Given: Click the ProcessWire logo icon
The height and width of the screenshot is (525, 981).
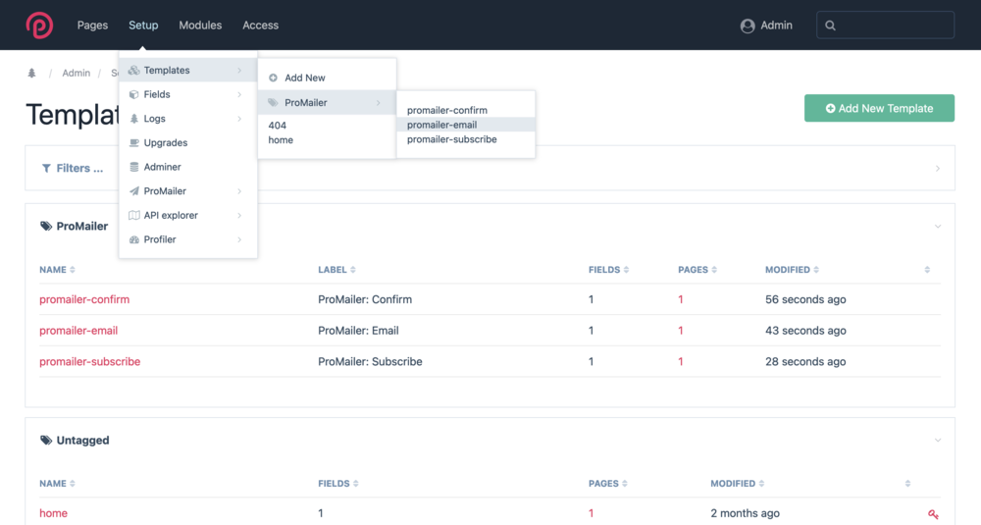Looking at the screenshot, I should point(39,25).
